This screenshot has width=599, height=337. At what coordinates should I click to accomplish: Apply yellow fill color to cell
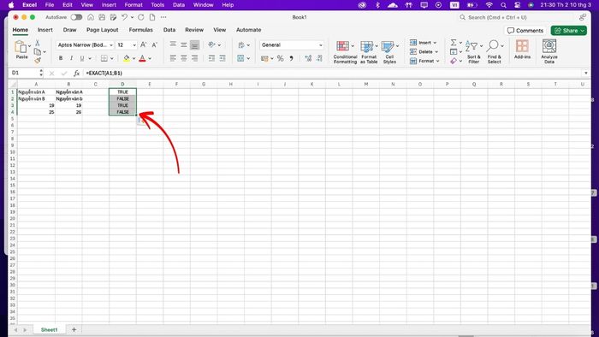click(x=127, y=58)
